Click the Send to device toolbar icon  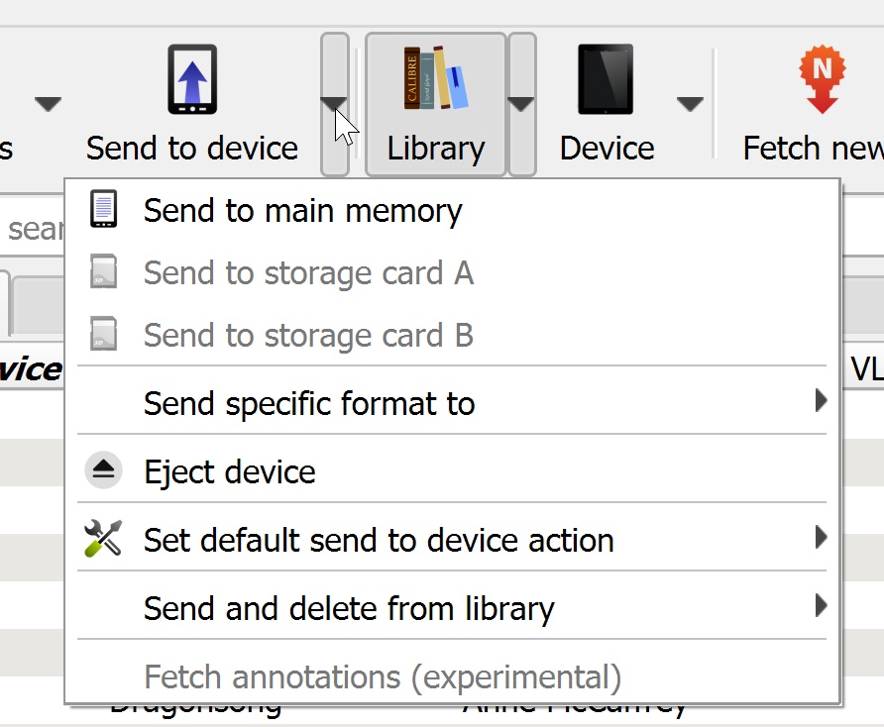(192, 79)
